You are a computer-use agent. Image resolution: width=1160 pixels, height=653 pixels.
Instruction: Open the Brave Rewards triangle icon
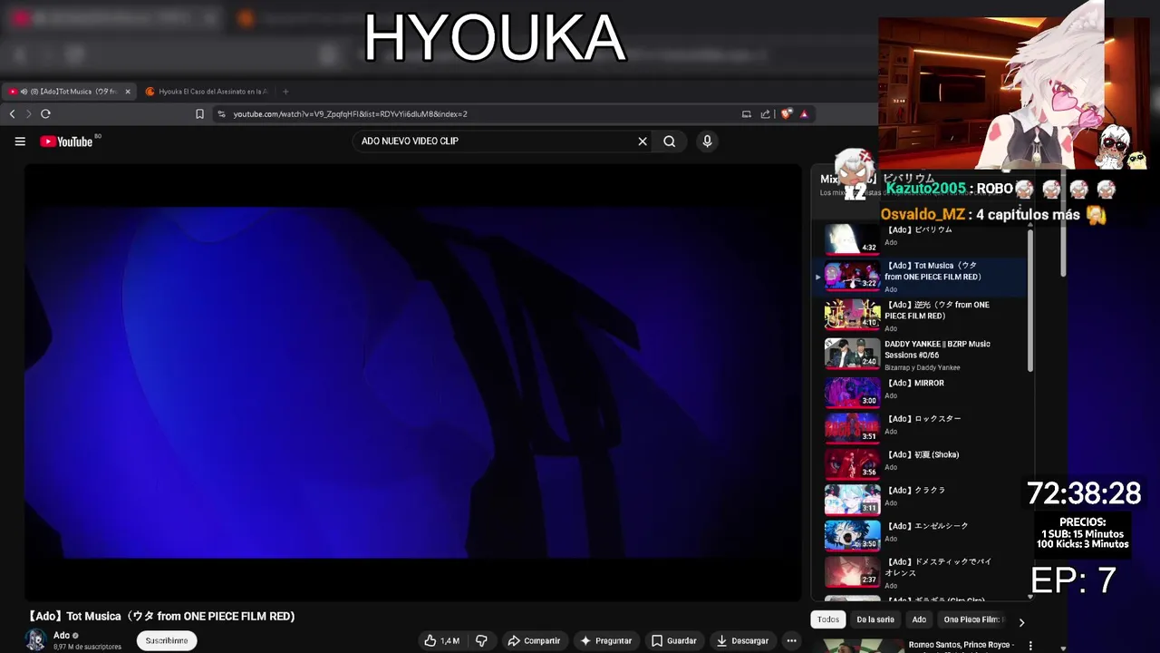(803, 114)
